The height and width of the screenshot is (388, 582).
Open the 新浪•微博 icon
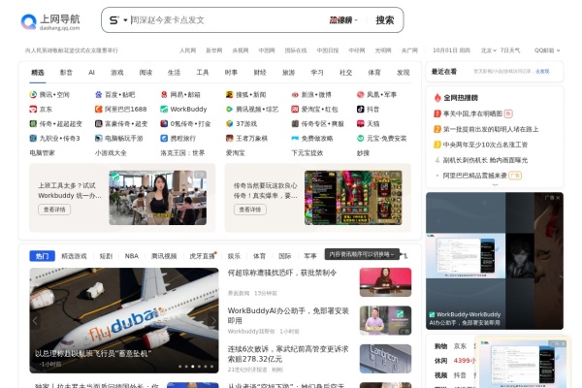[x=295, y=95]
